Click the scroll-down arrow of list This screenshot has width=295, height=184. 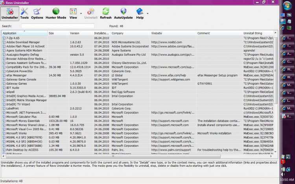275,151
